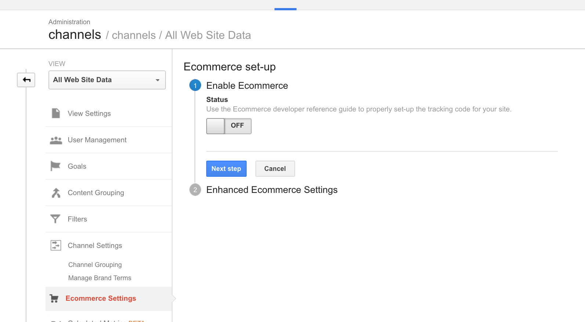This screenshot has height=322, width=585.
Task: Click the View Settings document icon
Action: pyautogui.click(x=56, y=113)
